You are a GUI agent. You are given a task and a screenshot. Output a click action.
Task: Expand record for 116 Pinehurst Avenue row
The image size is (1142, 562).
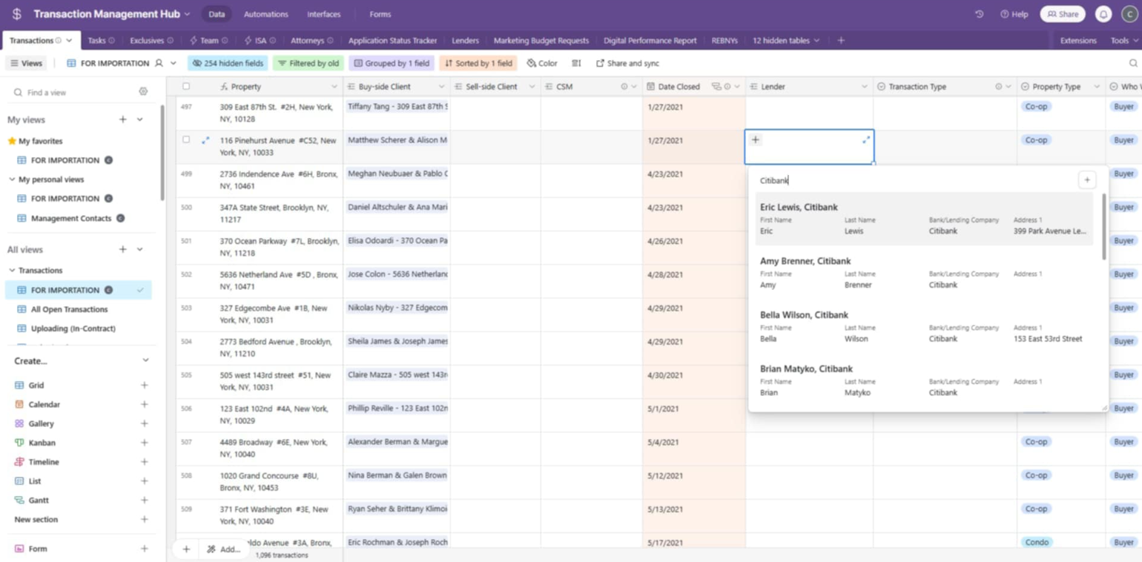205,139
